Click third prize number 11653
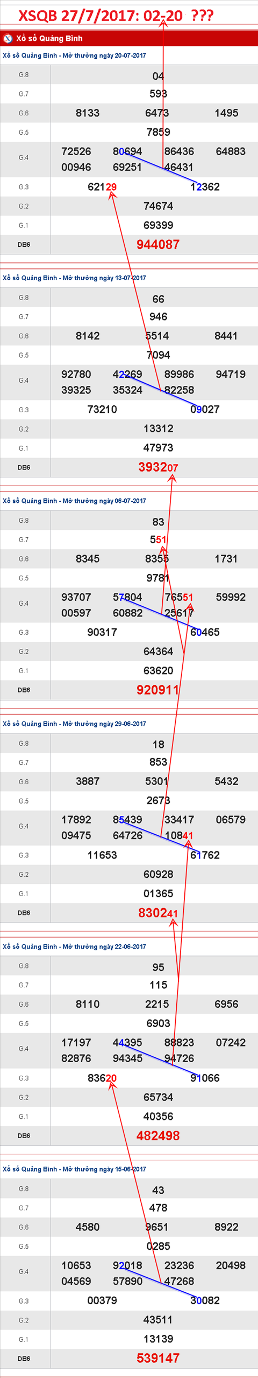This screenshot has height=1378, width=258. click(102, 855)
